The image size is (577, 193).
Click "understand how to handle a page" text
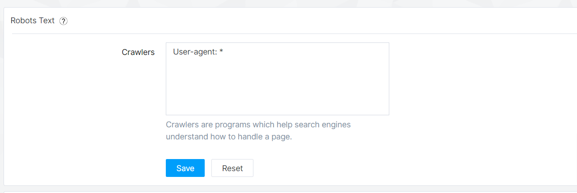pyautogui.click(x=228, y=137)
